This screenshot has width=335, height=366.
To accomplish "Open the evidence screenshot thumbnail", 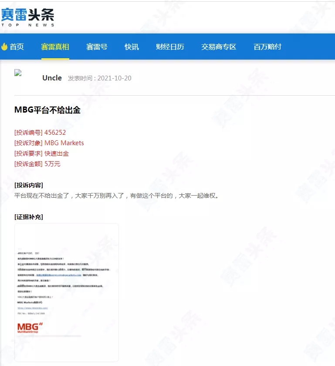I will [x=67, y=293].
